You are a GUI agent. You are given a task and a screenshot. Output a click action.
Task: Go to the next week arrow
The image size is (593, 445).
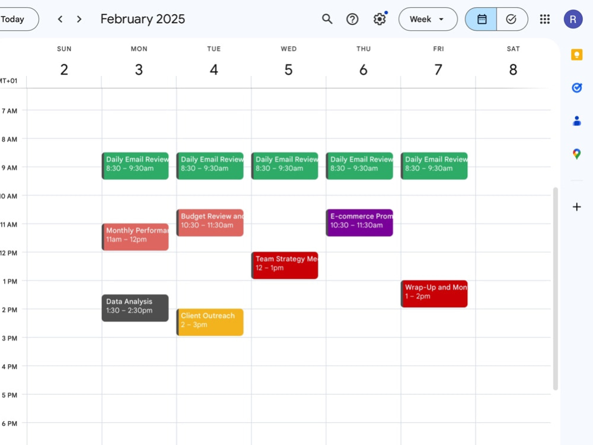[79, 19]
